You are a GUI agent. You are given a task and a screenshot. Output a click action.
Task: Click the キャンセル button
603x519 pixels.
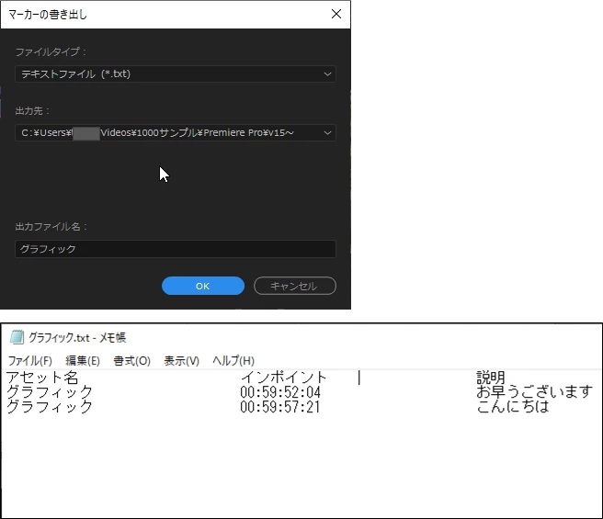(x=295, y=286)
